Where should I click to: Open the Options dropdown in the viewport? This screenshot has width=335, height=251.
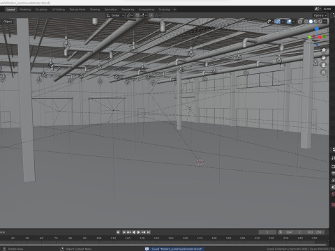click(x=320, y=15)
